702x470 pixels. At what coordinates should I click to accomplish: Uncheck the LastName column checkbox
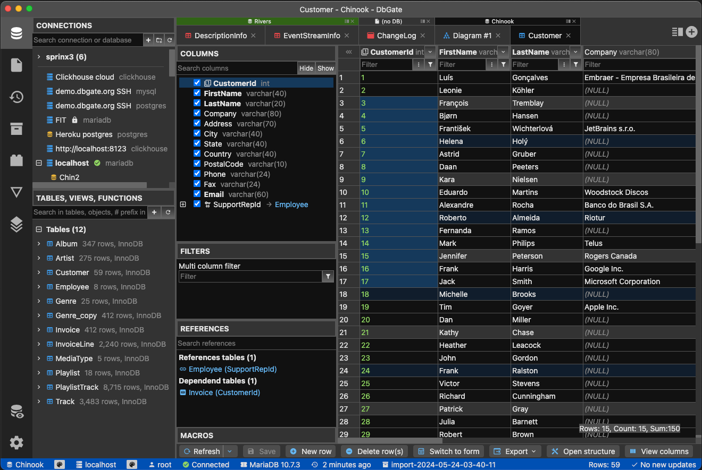[197, 103]
